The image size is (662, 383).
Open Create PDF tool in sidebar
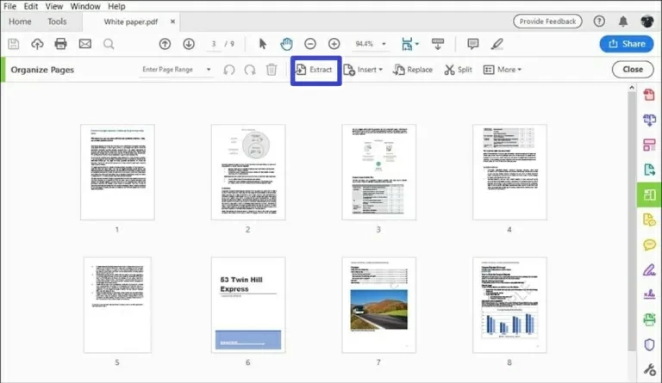[x=649, y=95]
